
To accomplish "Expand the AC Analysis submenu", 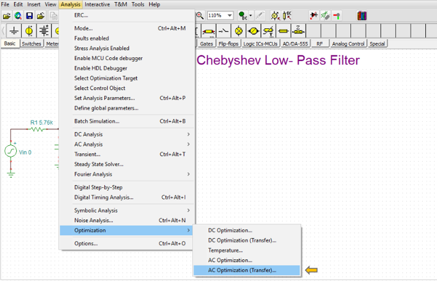I will 88,144.
